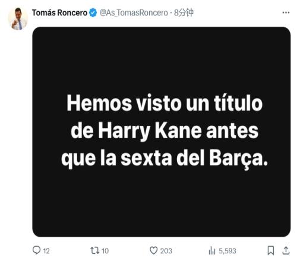Image resolution: width=297 pixels, height=261 pixels.
Task: Click the text 'Hemos visto un título'
Action: [165, 103]
